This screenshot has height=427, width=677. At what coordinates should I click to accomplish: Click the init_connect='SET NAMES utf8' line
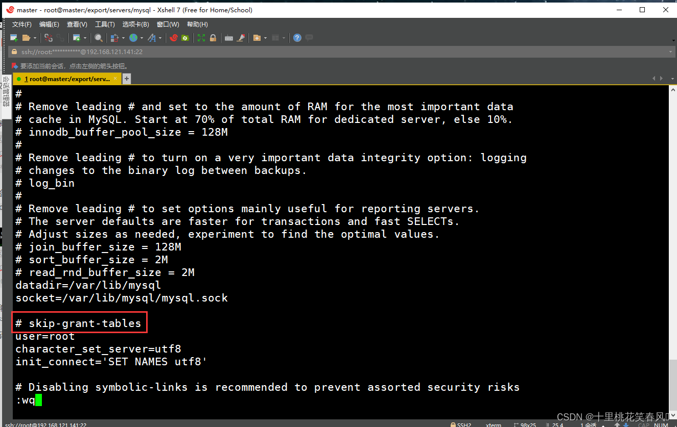pos(111,362)
